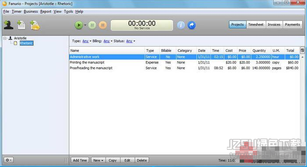Screen dimensions: 307x167
Task: Sort by the Type column header
Action: 152,51
